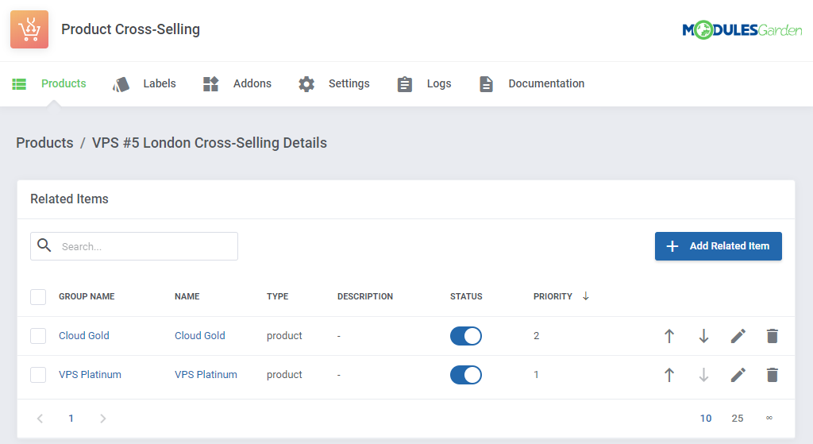Toggle VPS Platinum status switch

[465, 375]
